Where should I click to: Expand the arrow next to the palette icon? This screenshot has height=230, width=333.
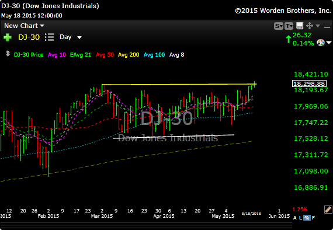click(329, 43)
